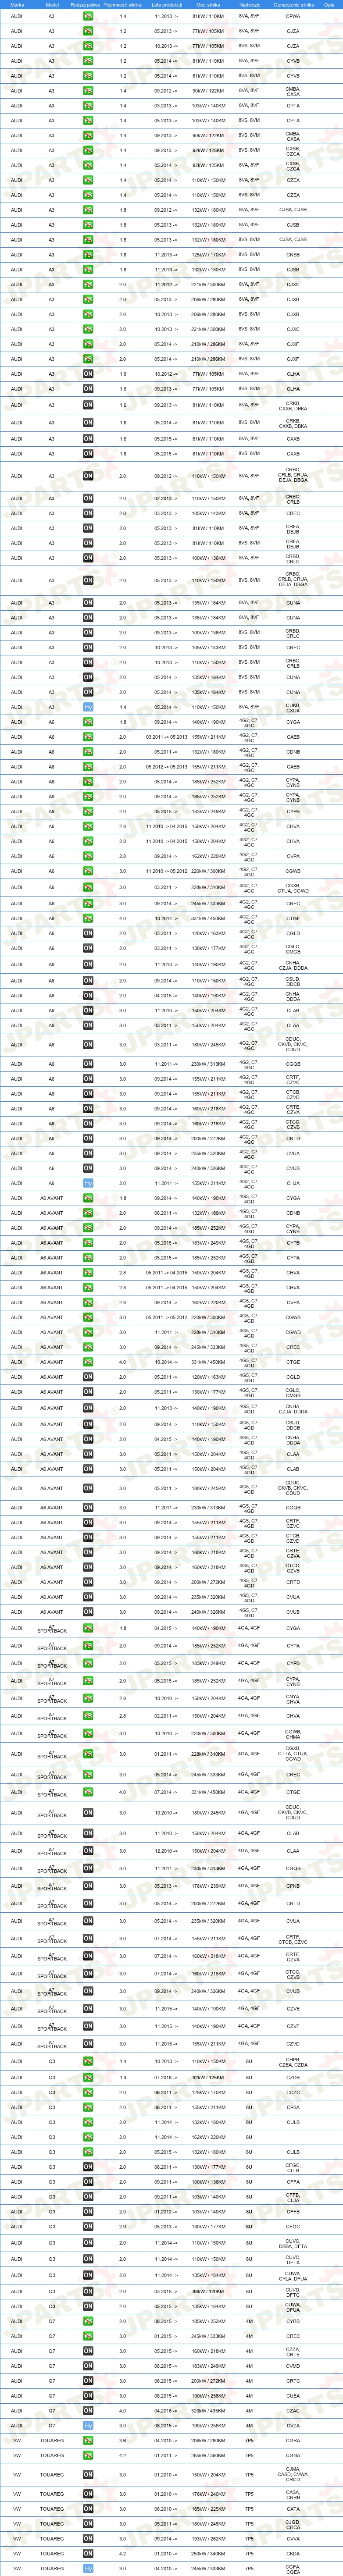The width and height of the screenshot is (343, 2576).
Task: Click diesel ON icon in Q3 CFGC row
Action: [88, 2227]
